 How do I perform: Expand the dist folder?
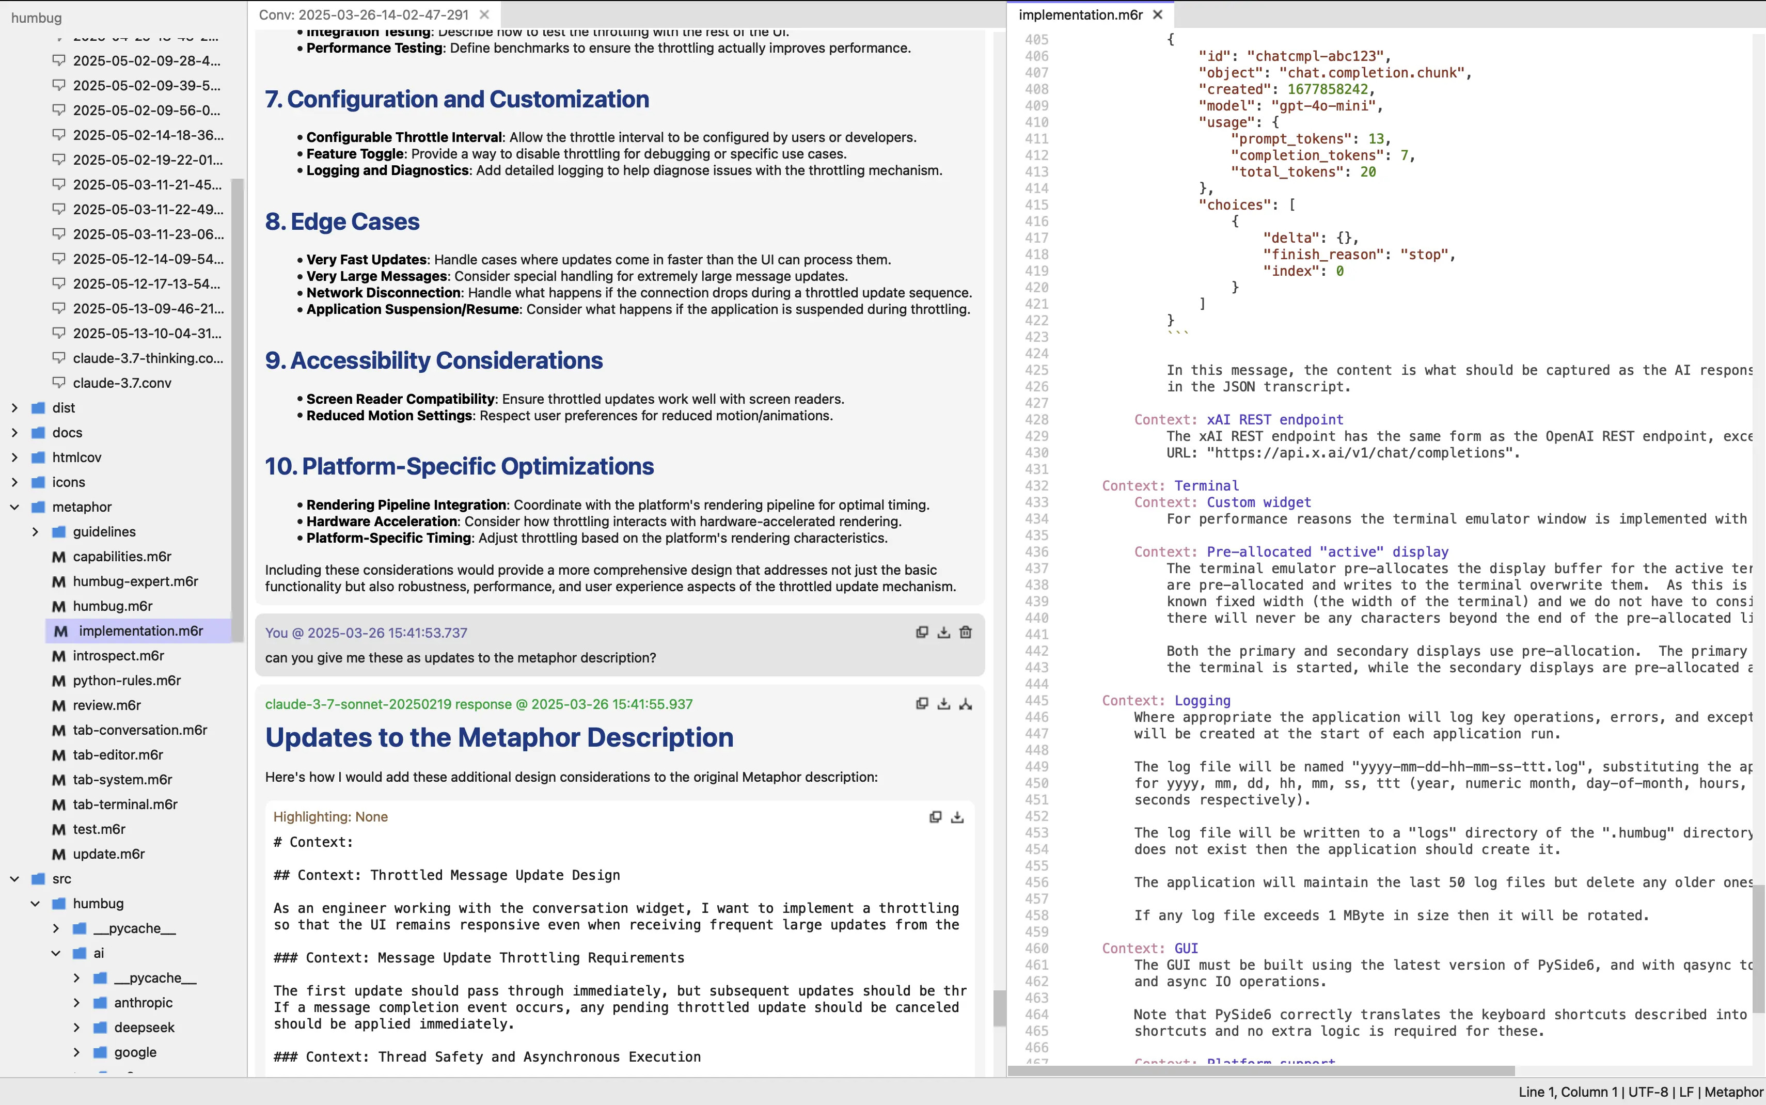[14, 408]
